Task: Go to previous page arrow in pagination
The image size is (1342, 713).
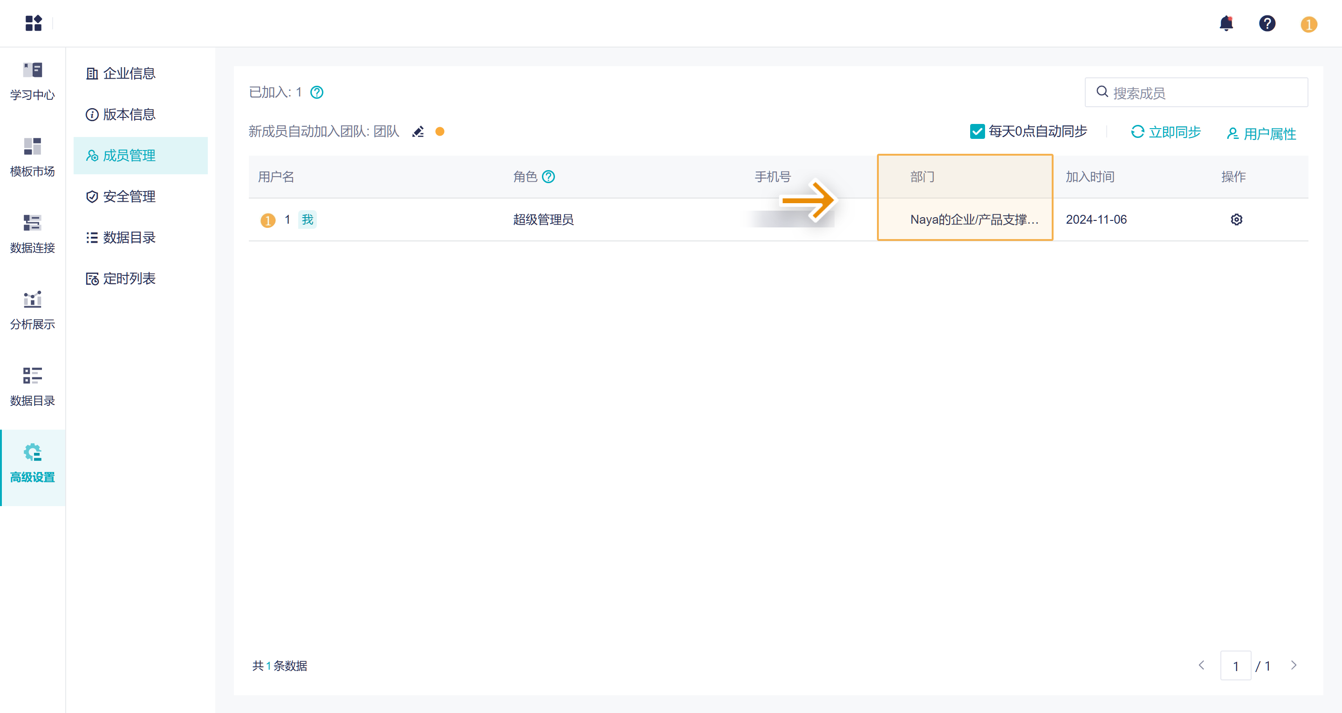Action: (x=1202, y=665)
